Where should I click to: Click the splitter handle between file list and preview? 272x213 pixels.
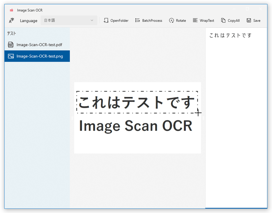(72, 118)
